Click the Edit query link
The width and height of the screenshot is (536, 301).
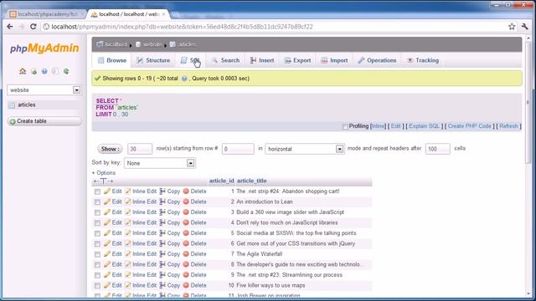[x=395, y=126]
